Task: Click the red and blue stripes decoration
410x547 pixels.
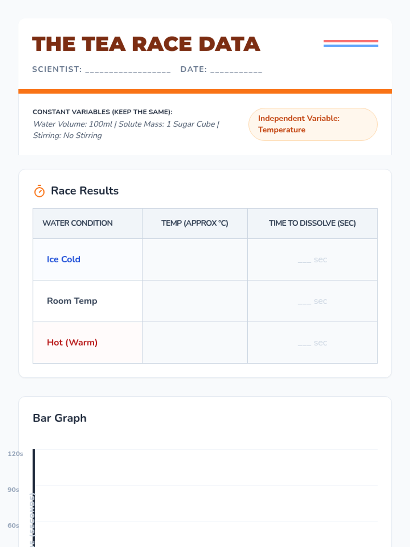Action: tap(351, 43)
